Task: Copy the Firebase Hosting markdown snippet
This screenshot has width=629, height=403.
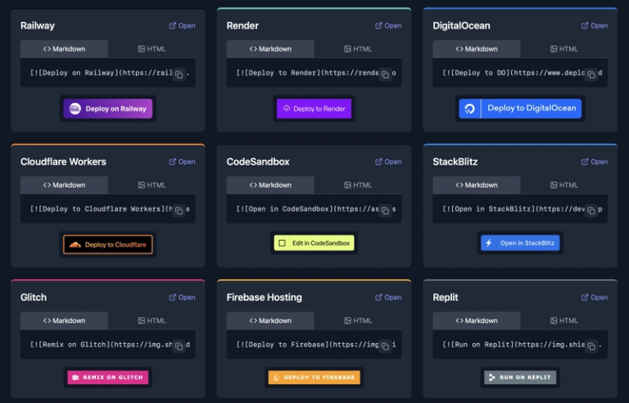Action: [385, 346]
